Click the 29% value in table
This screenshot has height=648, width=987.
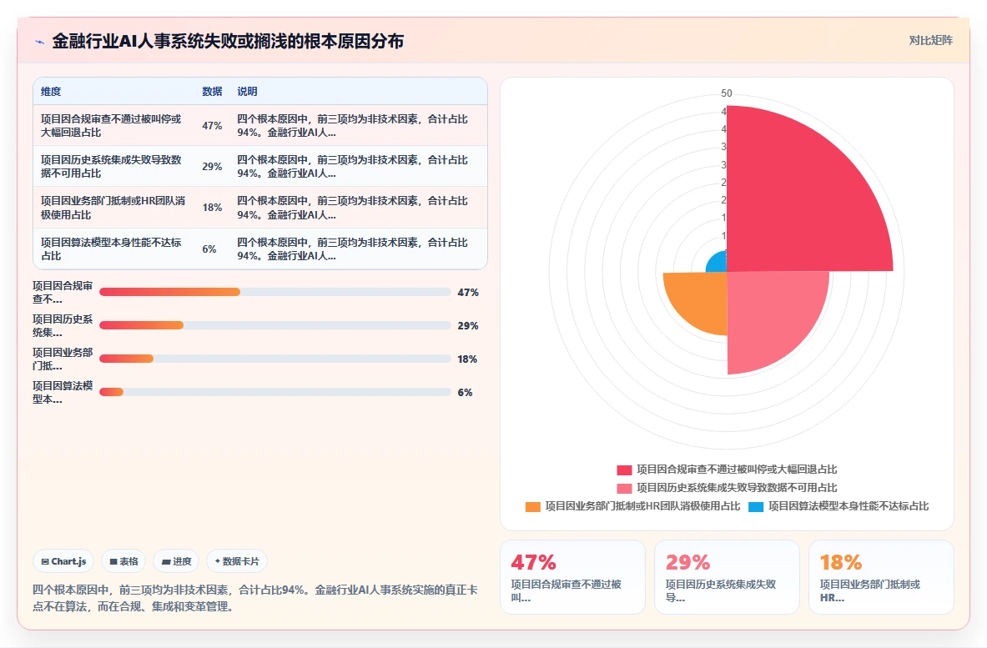(212, 166)
